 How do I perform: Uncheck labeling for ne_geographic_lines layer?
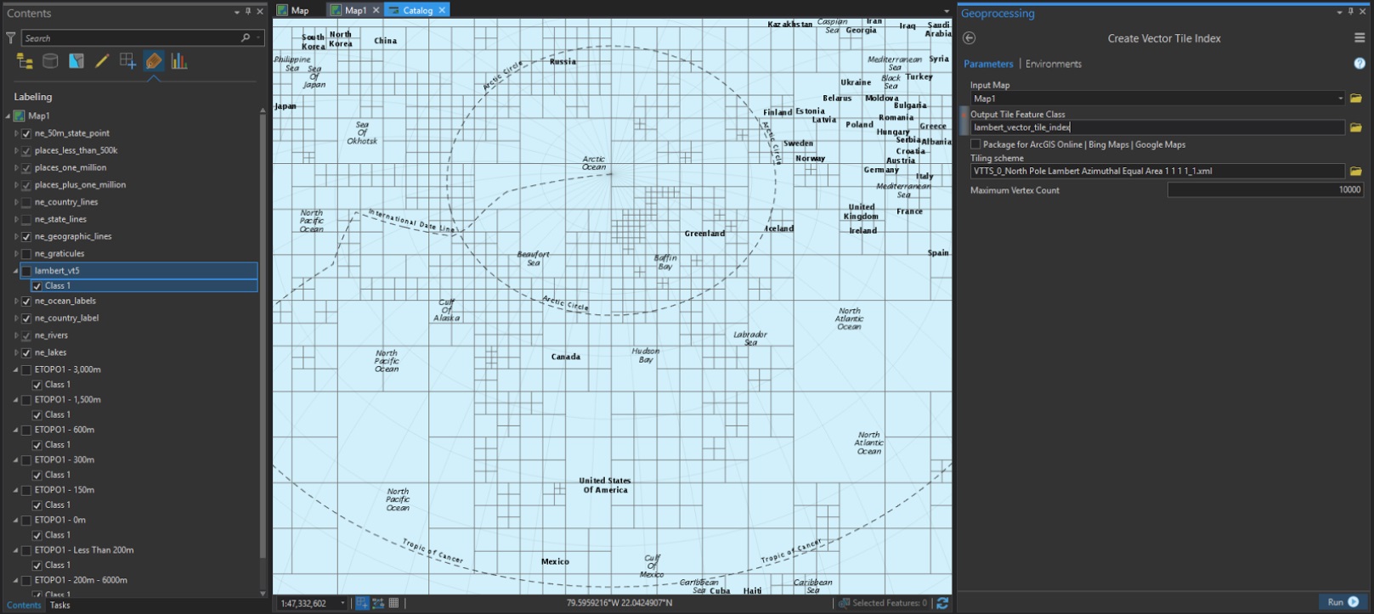[x=26, y=236]
